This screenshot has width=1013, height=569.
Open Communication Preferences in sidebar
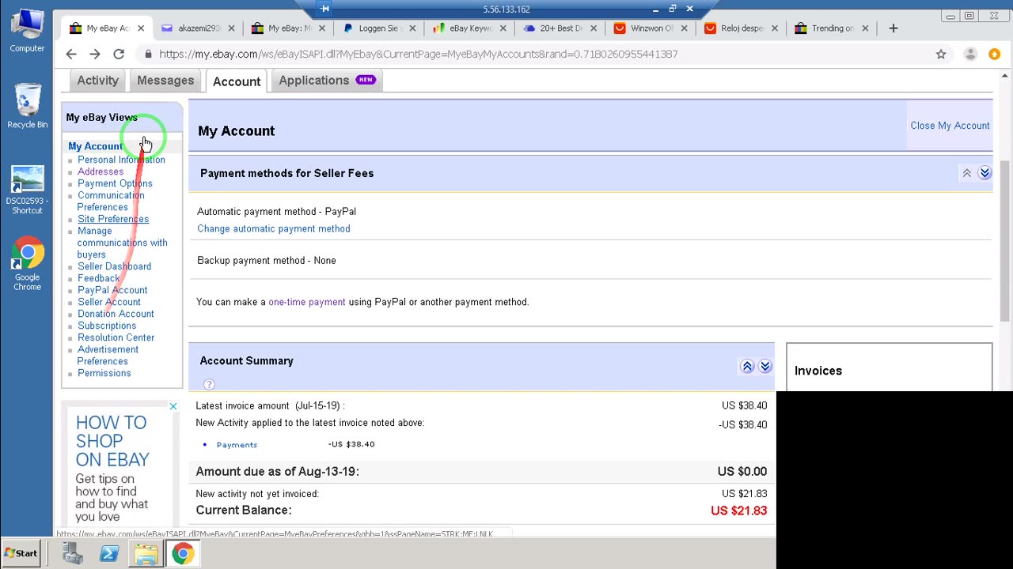111,201
